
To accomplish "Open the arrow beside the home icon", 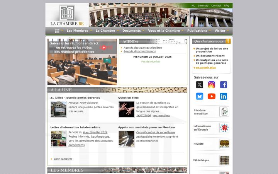I will [62, 31].
